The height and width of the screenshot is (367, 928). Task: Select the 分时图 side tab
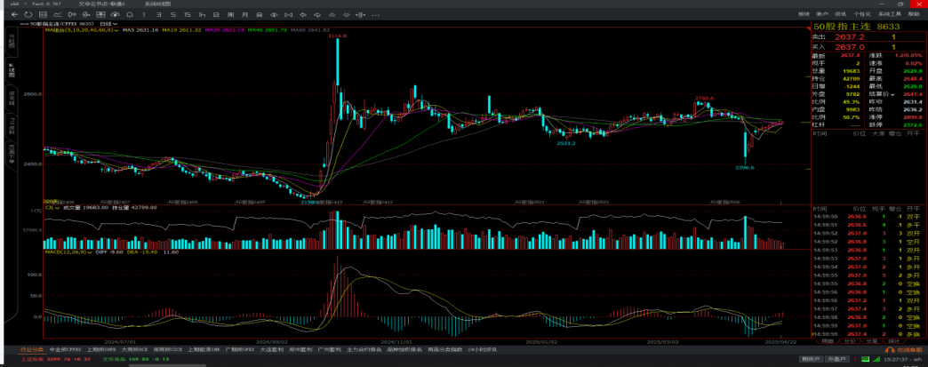coord(12,41)
